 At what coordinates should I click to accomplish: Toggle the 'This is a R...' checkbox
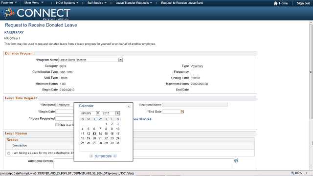click(x=57, y=125)
